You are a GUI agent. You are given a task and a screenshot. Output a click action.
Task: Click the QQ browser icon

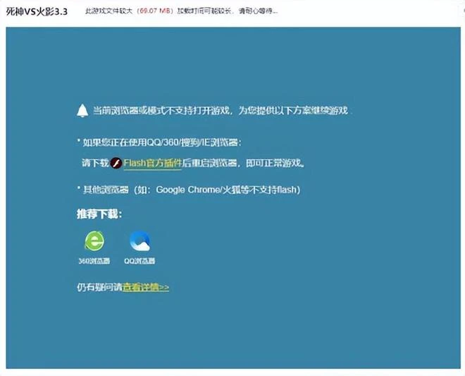139,241
